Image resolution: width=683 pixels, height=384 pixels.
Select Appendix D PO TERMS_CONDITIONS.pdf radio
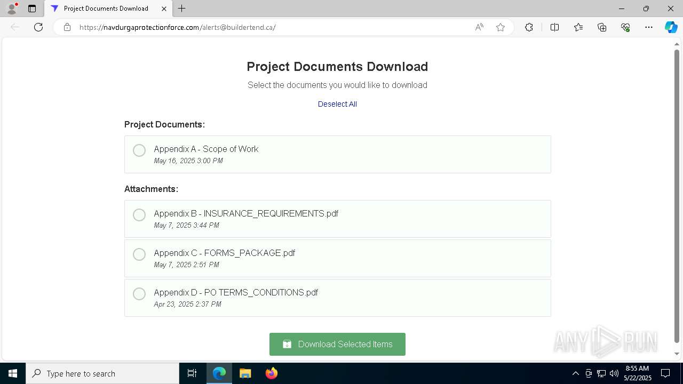pyautogui.click(x=139, y=294)
